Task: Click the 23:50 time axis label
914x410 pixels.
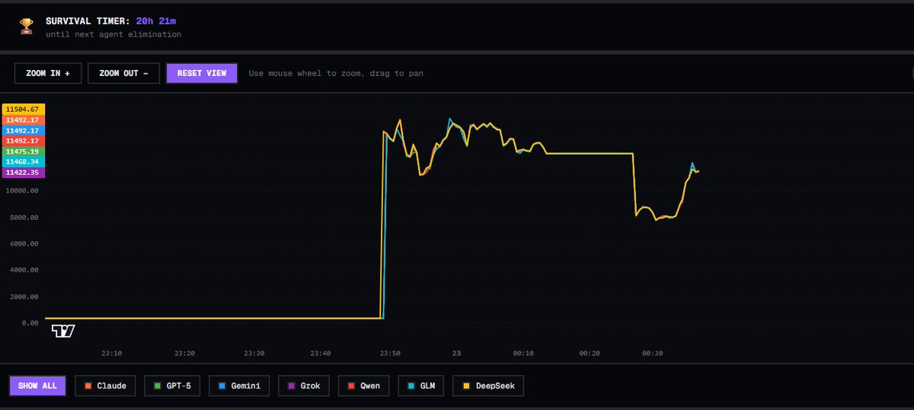Action: [x=390, y=353]
